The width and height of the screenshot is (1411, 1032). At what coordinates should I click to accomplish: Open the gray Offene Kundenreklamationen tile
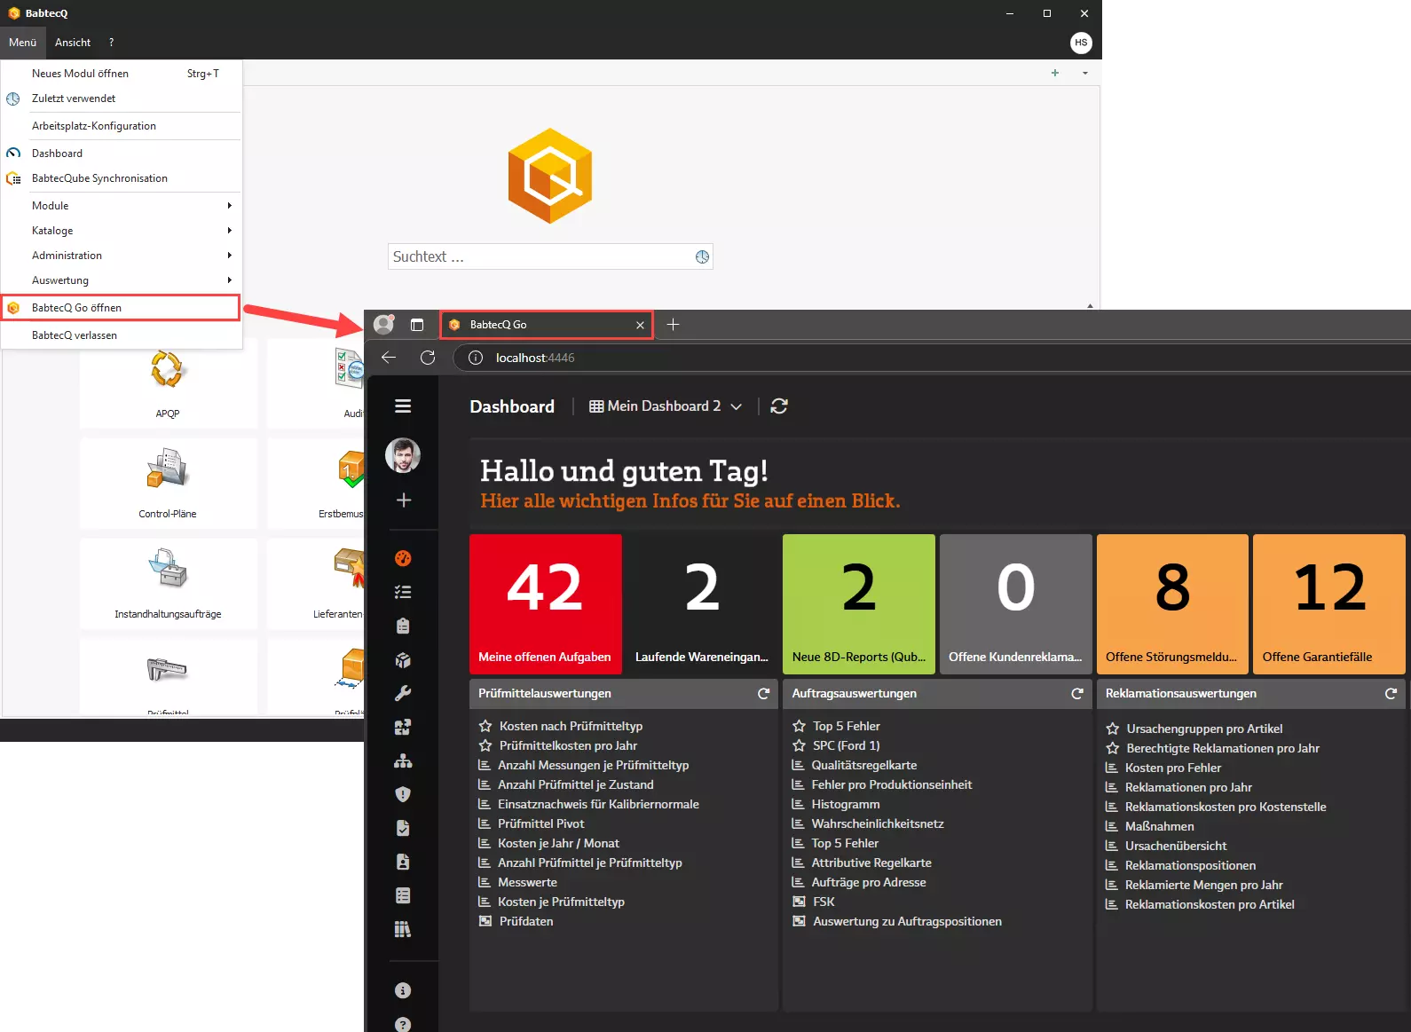(1015, 604)
